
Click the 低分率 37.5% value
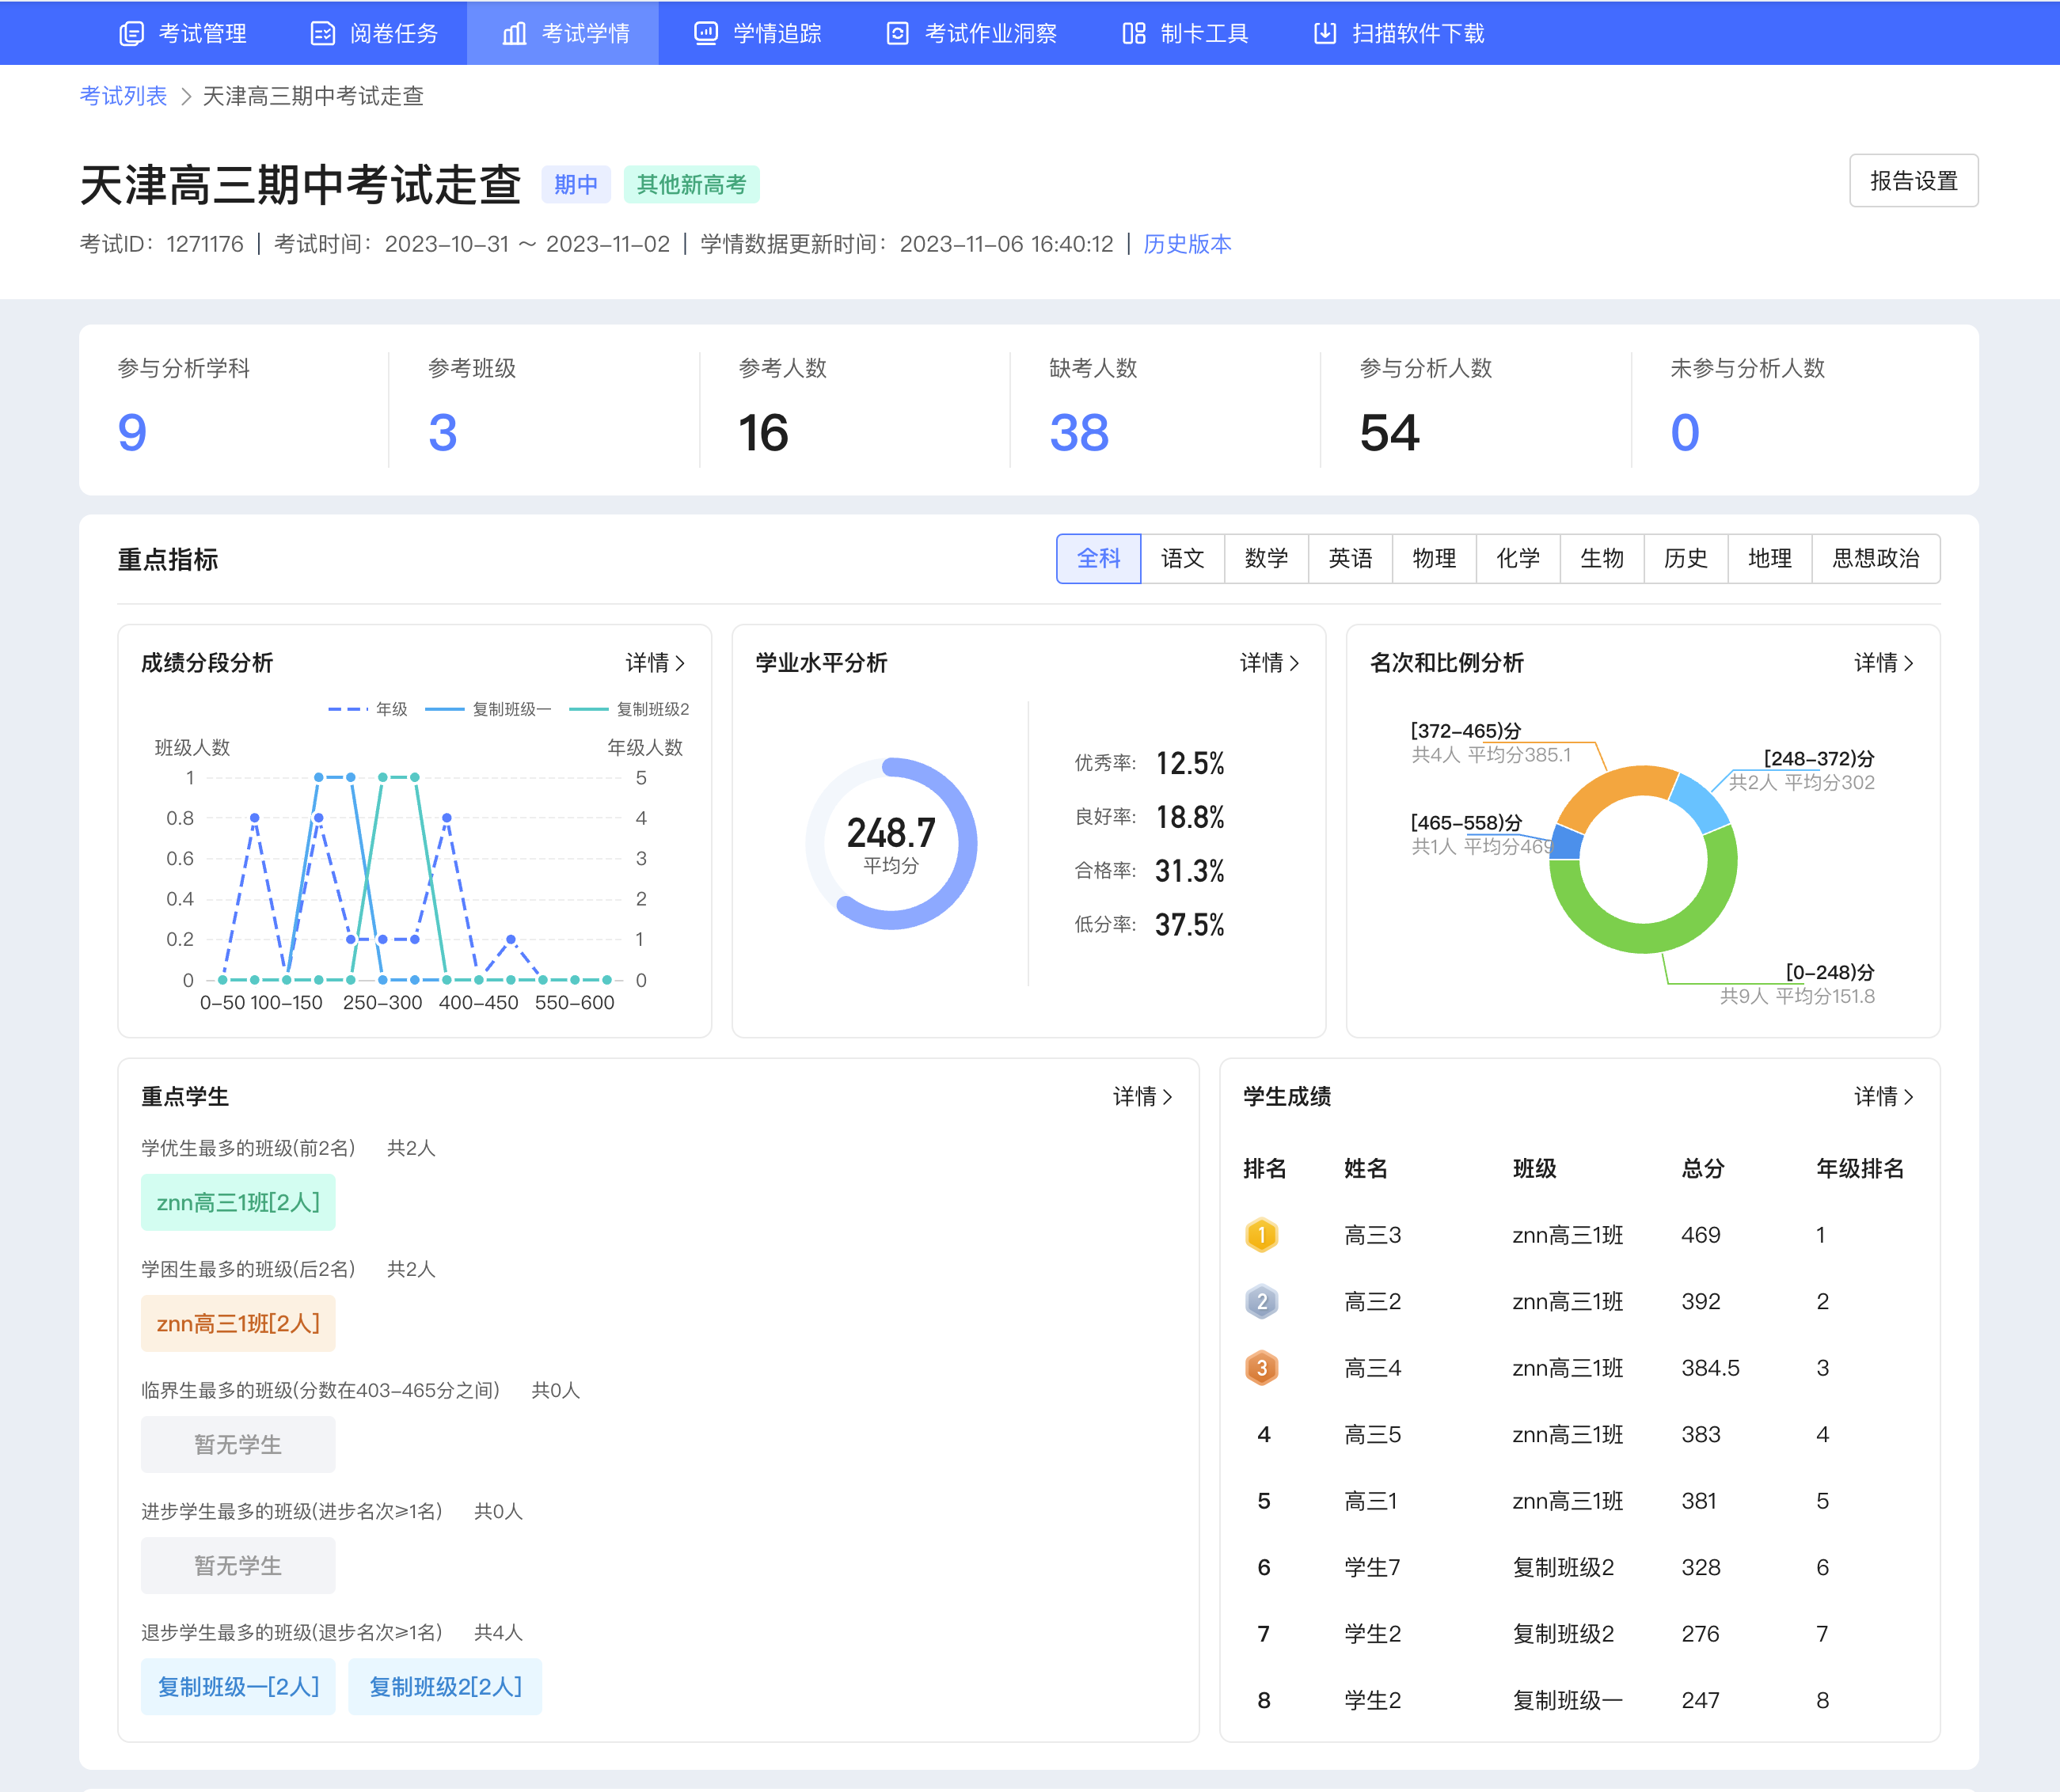click(1190, 924)
